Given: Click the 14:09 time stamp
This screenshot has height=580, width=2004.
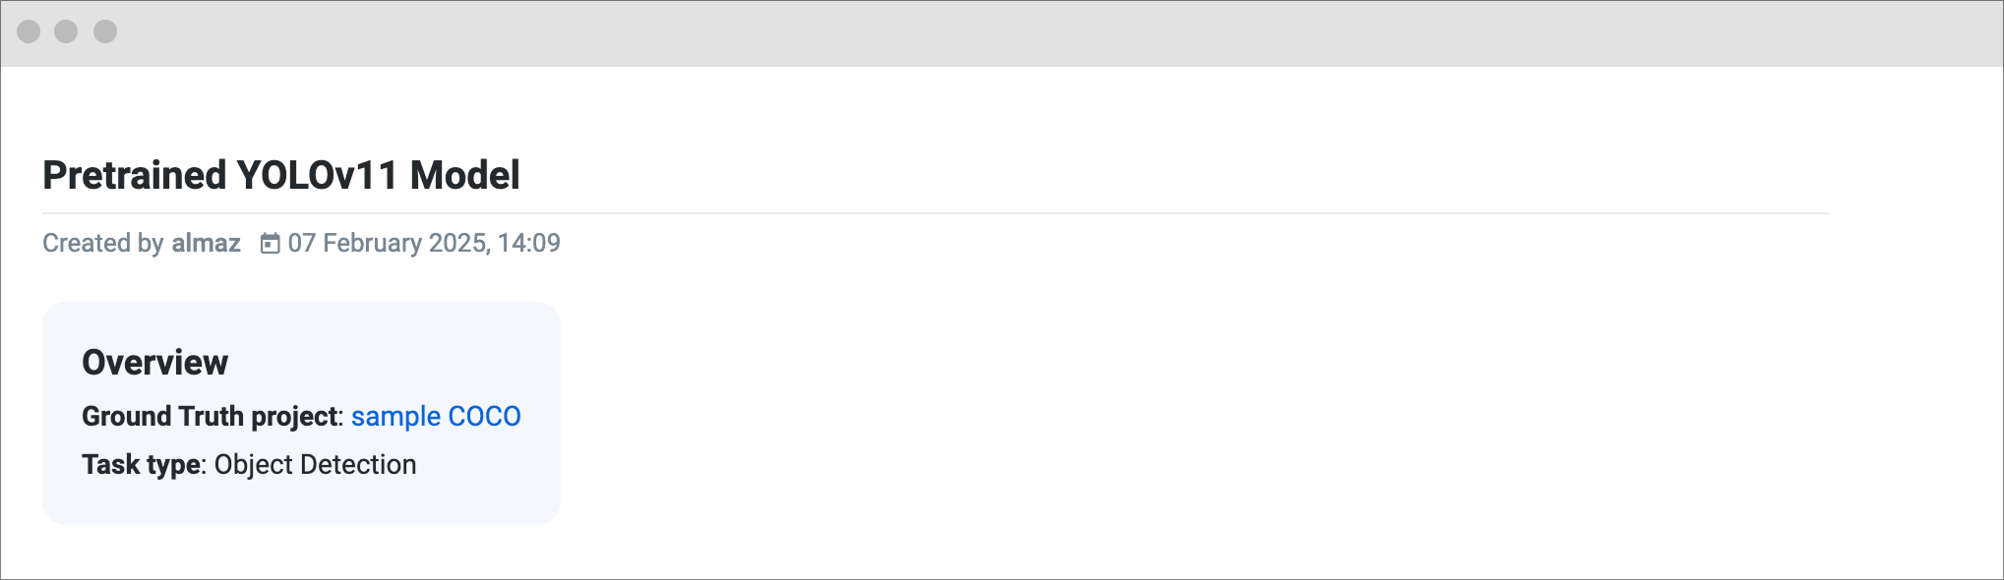Looking at the screenshot, I should pos(529,243).
